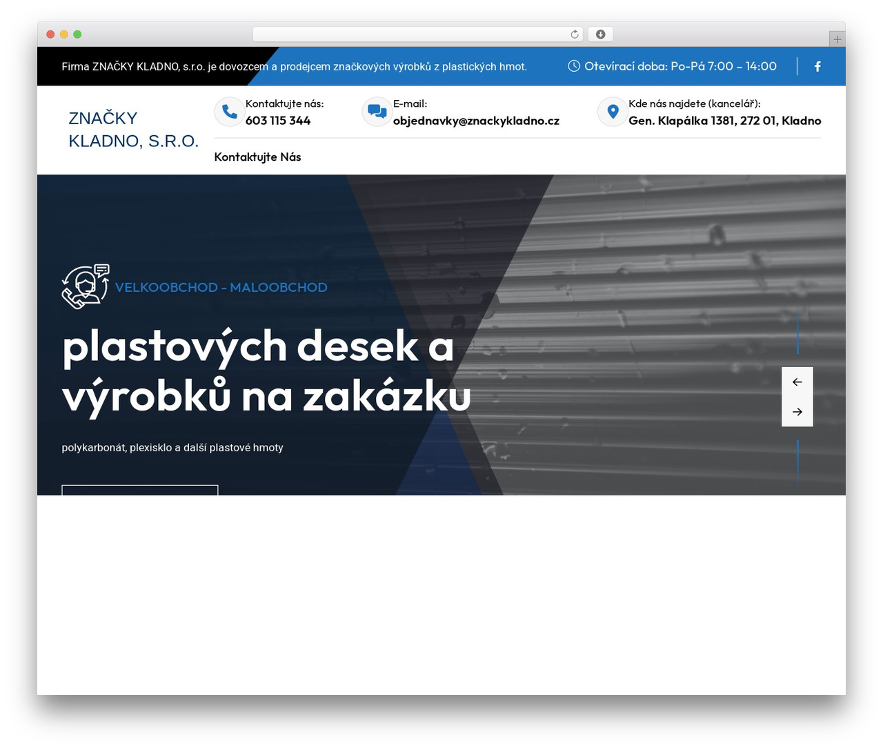The image size is (883, 748).
Task: Click the chat bubbles e-mail icon
Action: (x=377, y=112)
